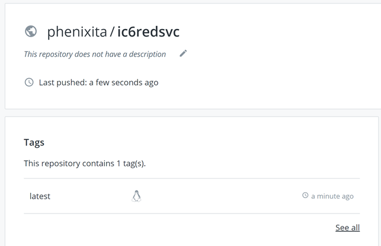The width and height of the screenshot is (381, 246).
Task: Click the 'Last pushed:' label
Action: 63,82
